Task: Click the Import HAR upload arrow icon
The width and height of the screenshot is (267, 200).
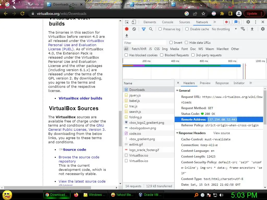Action: coord(252,29)
